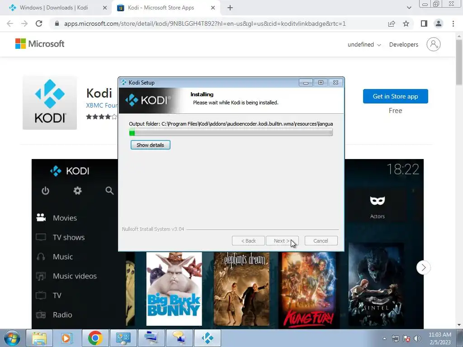Viewport: 463px width, 347px height.
Task: Open Chrome from the taskbar
Action: [x=95, y=338]
